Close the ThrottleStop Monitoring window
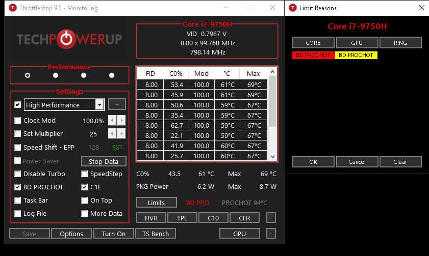The width and height of the screenshot is (429, 256). pyautogui.click(x=272, y=8)
